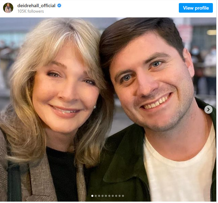Screen dimensions: 218x203
Task: Click the woman's face in the photo
Action: point(65,89)
